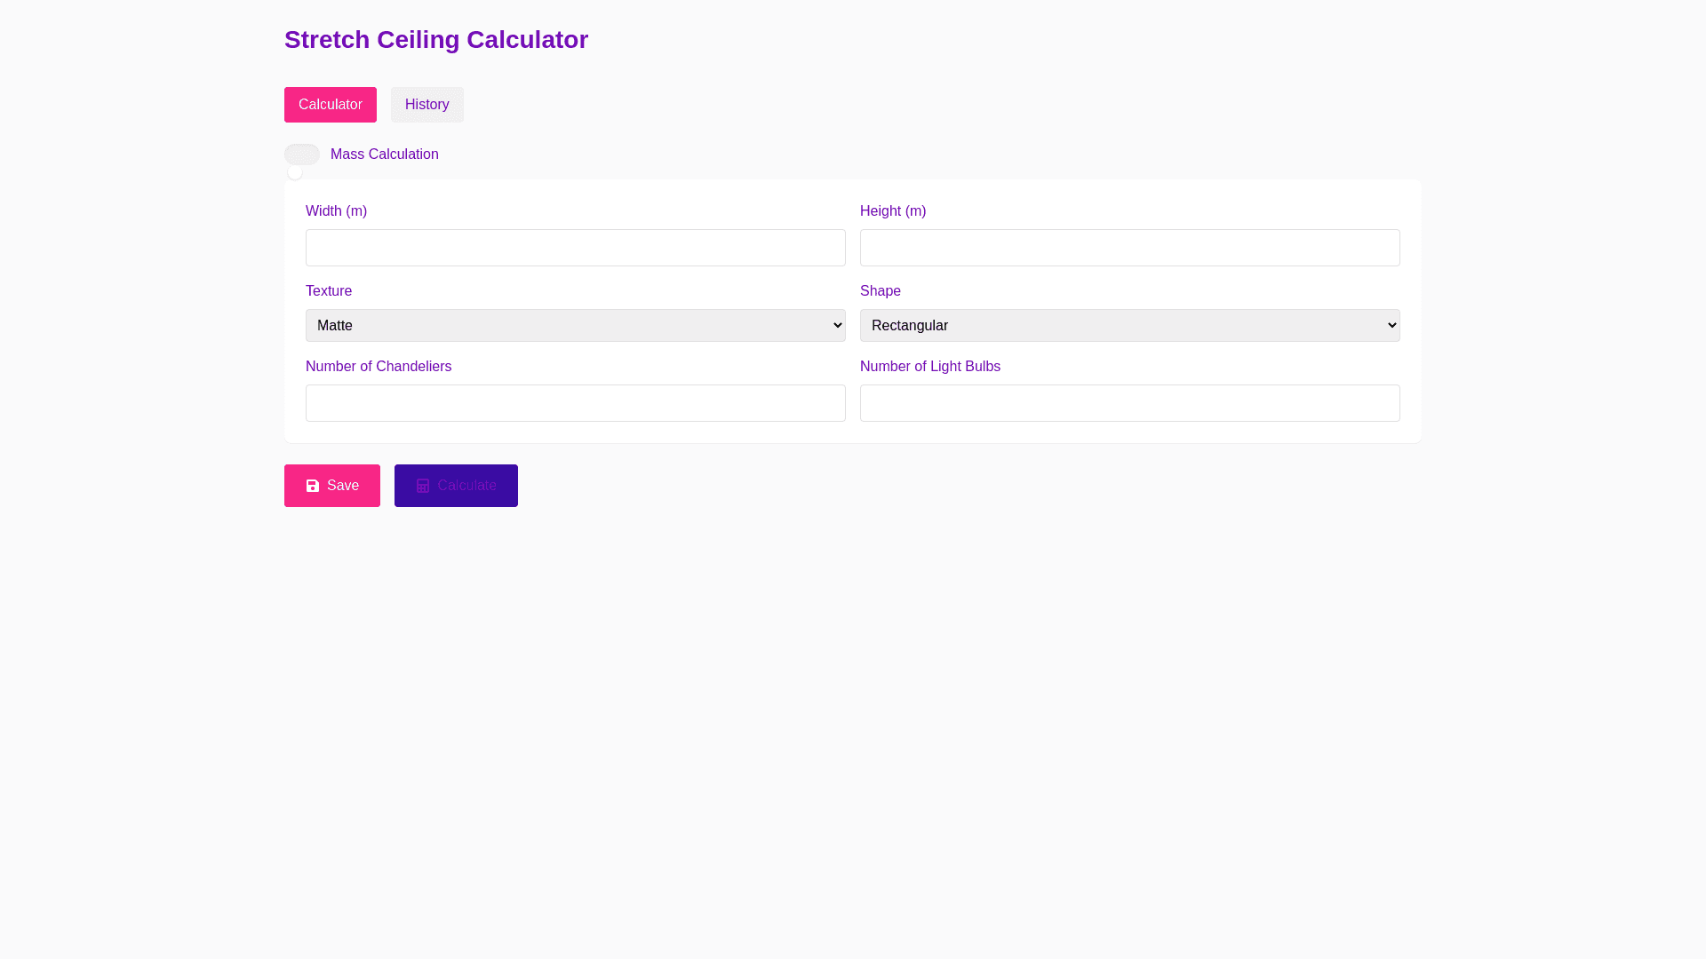
Task: Click the Stretch Ceiling Calculator heading
Action: click(x=435, y=40)
